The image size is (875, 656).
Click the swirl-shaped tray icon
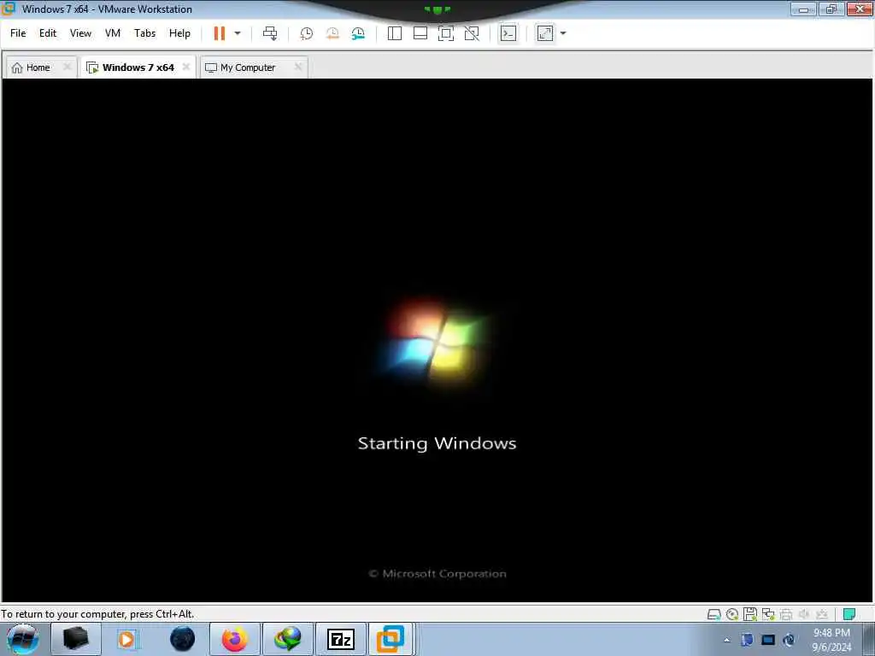789,640
